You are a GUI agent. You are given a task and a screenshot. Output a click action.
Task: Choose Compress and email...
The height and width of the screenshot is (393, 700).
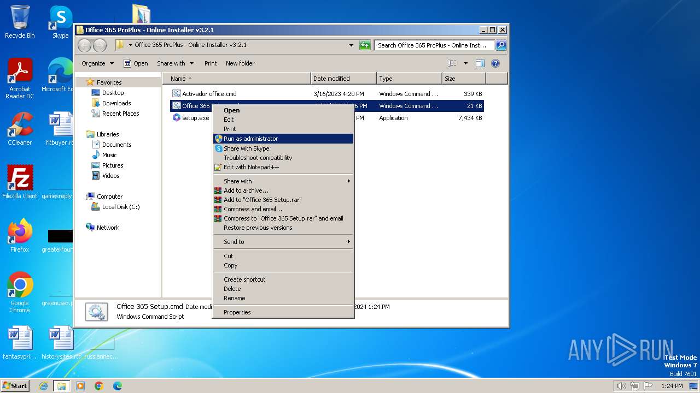pos(283,209)
